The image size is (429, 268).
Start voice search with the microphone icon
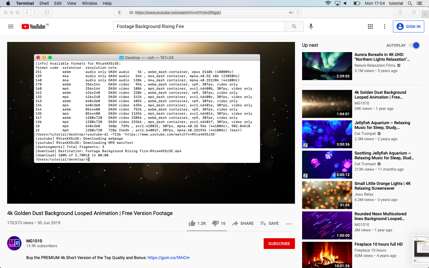pyautogui.click(x=311, y=27)
